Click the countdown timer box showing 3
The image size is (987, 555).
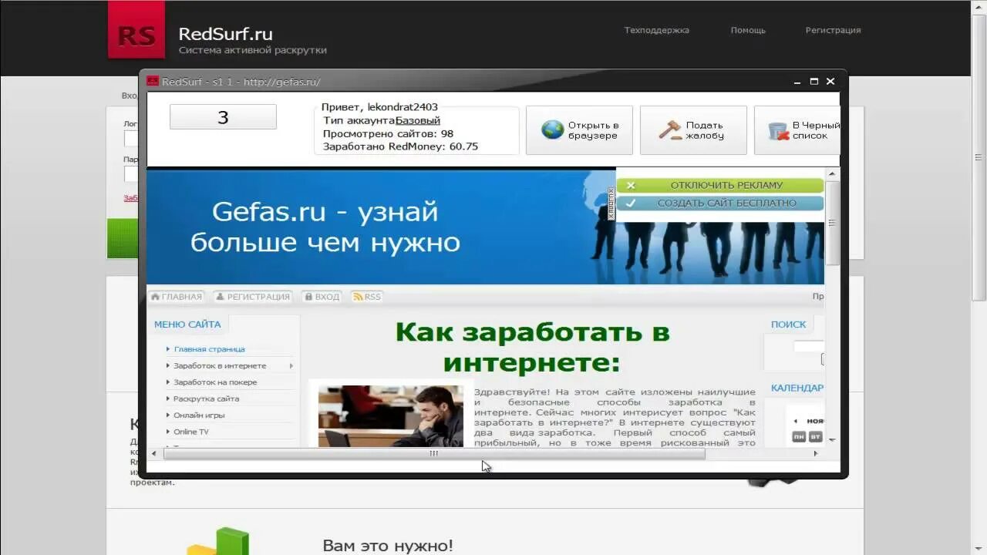point(223,117)
